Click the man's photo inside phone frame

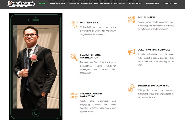(36, 67)
